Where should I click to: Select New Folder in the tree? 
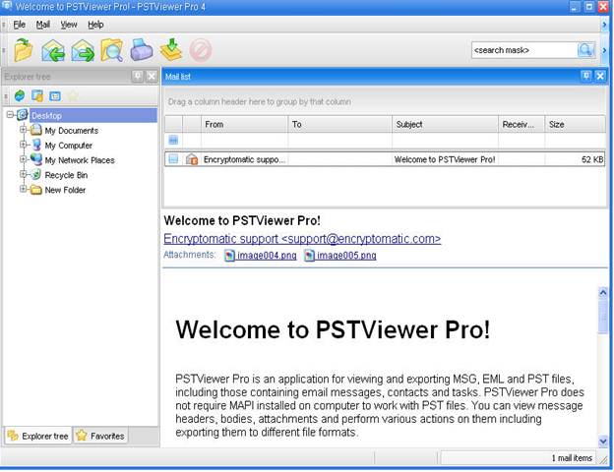click(65, 190)
